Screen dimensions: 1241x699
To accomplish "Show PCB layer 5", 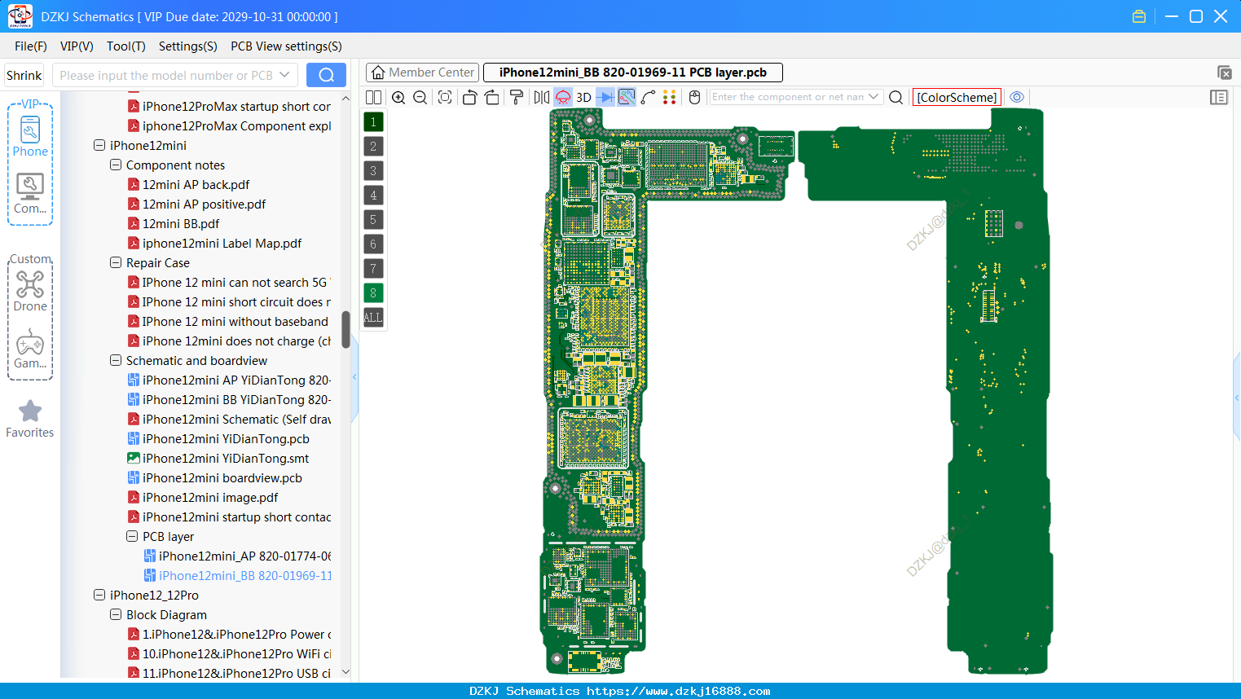I will (373, 220).
